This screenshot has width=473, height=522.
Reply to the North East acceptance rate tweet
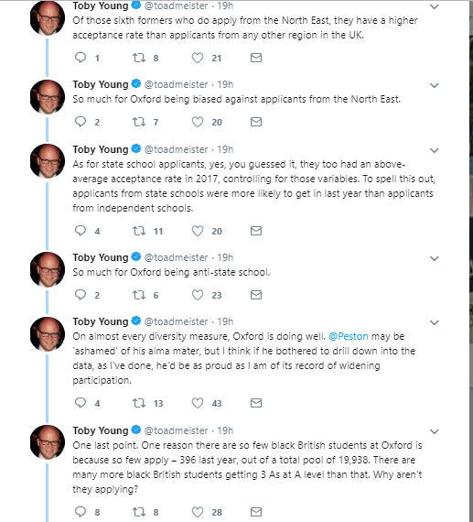click(x=81, y=58)
